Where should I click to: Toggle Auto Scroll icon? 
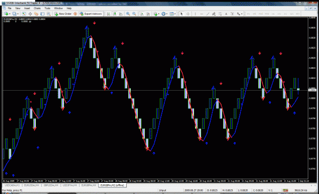pyautogui.click(x=142, y=14)
